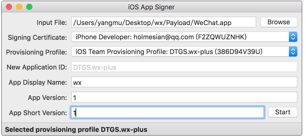The height and width of the screenshot is (137, 305).
Task: Click the "Input File:" label
Action: point(51,22)
